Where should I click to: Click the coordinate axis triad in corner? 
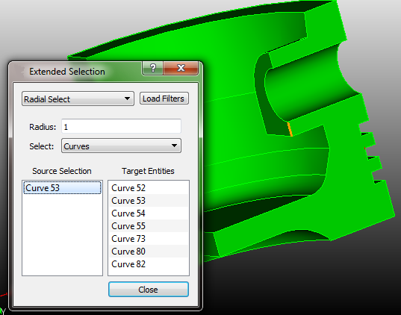click(x=3, y=305)
